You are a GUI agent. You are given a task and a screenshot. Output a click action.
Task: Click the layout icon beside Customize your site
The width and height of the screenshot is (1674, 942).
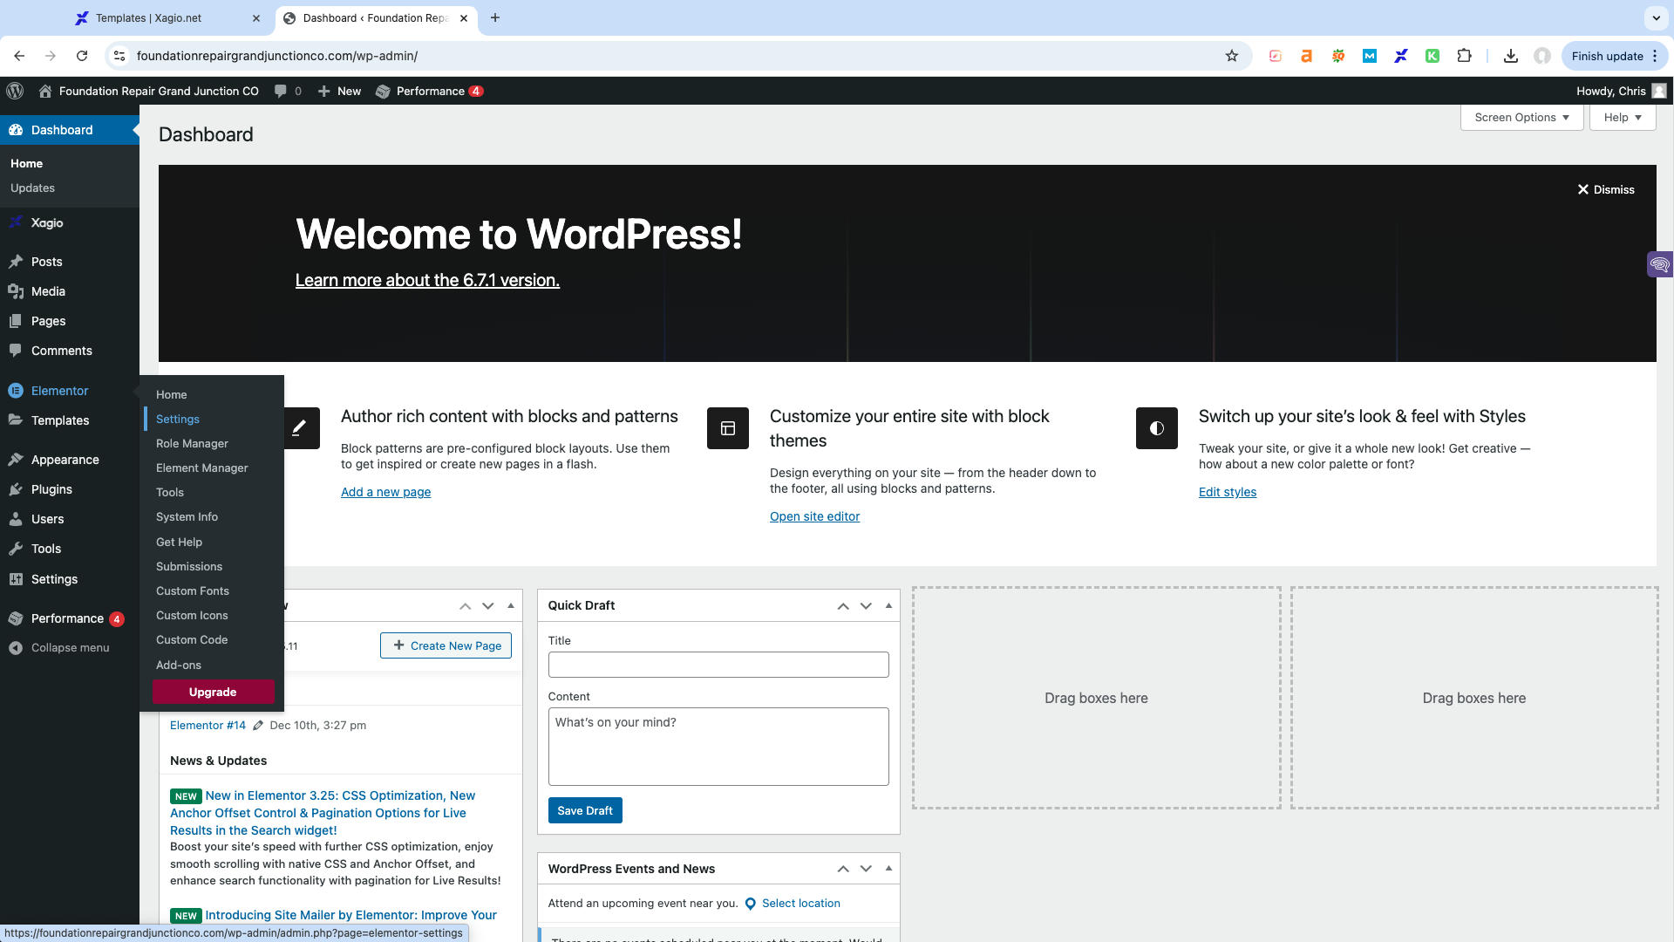click(728, 428)
